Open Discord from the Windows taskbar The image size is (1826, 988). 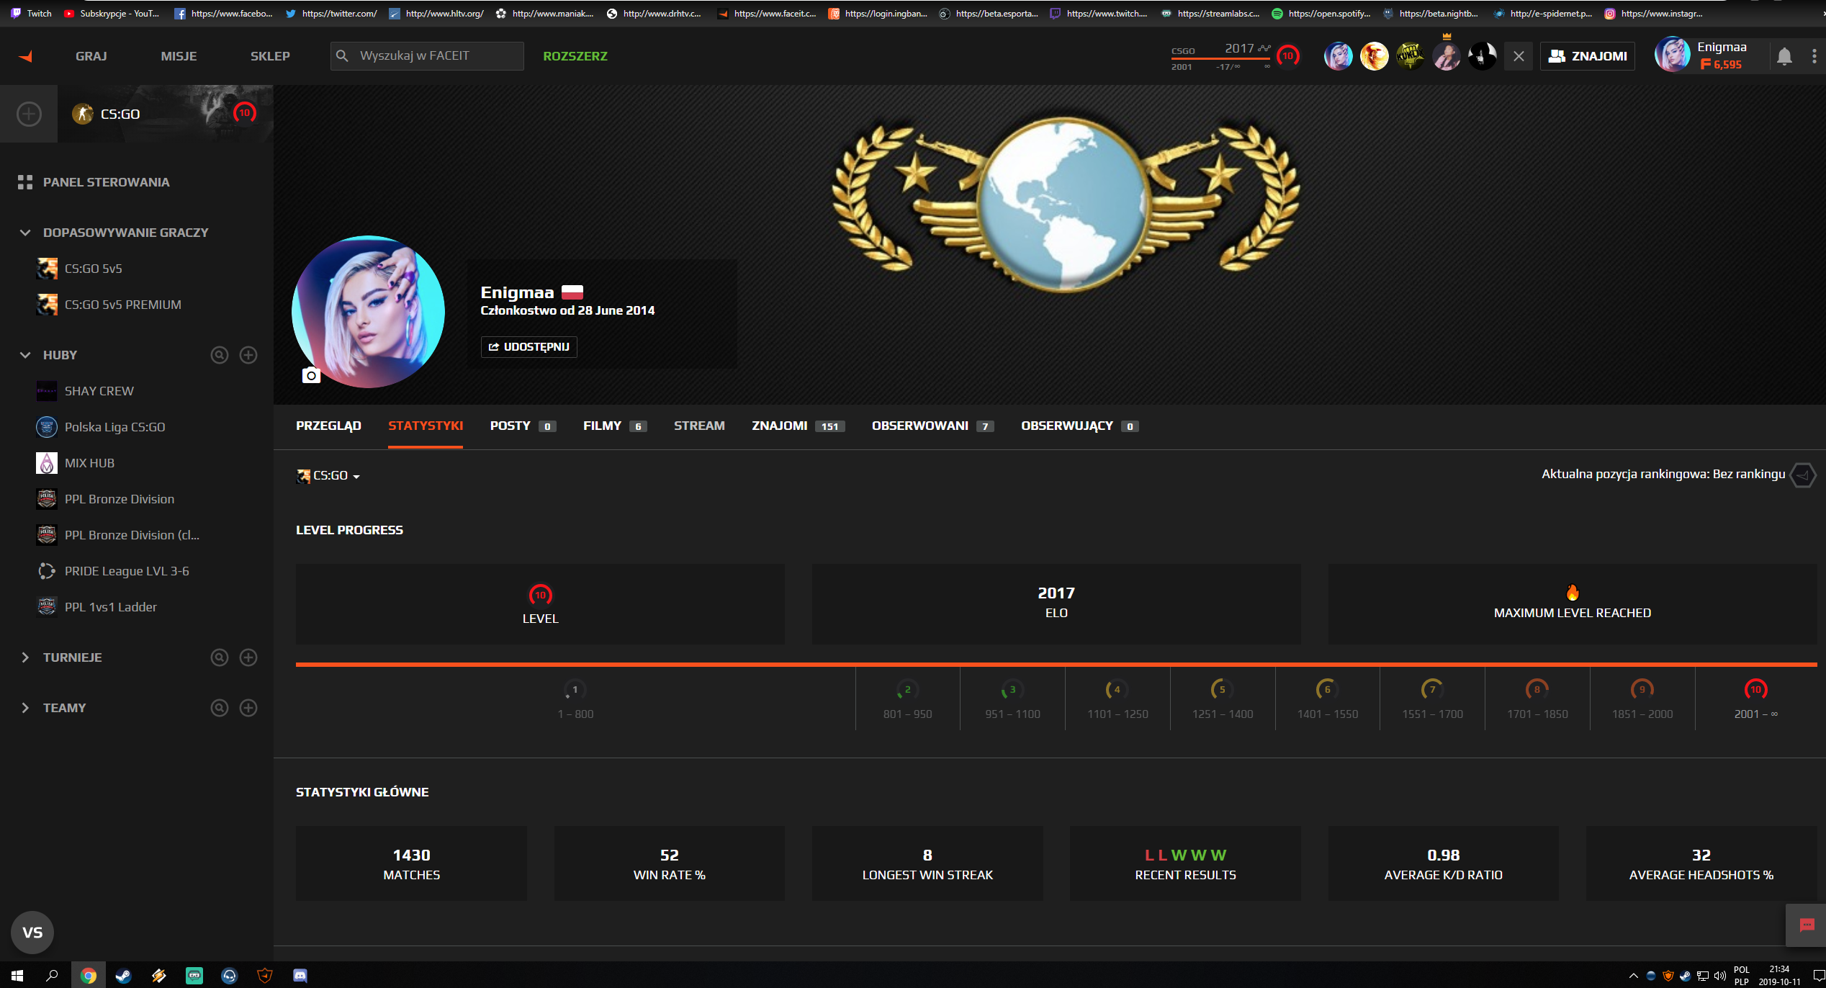[300, 976]
